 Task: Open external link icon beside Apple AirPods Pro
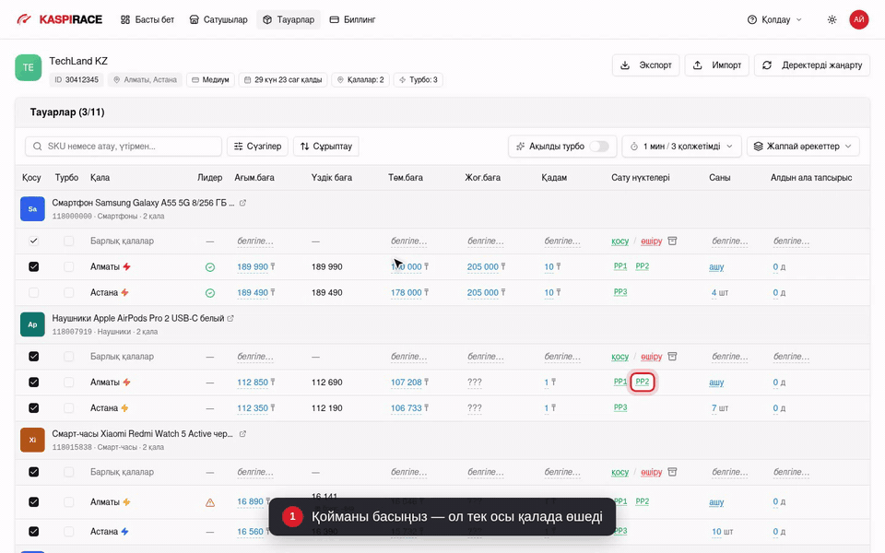230,318
